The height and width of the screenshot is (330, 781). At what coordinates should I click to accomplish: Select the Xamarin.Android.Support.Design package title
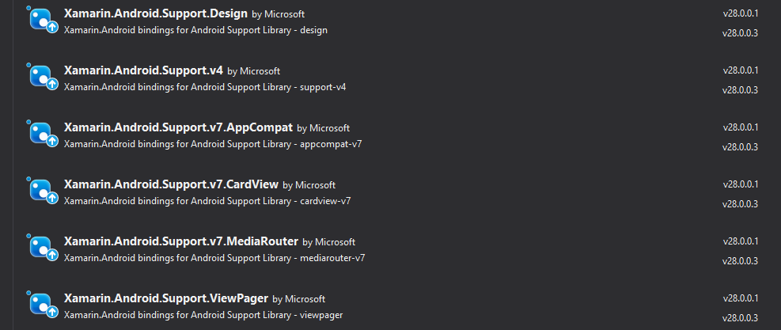(x=155, y=13)
